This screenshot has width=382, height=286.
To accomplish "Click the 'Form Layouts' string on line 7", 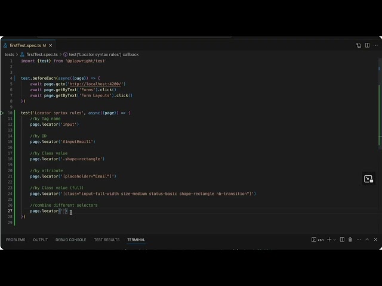I will point(95,95).
